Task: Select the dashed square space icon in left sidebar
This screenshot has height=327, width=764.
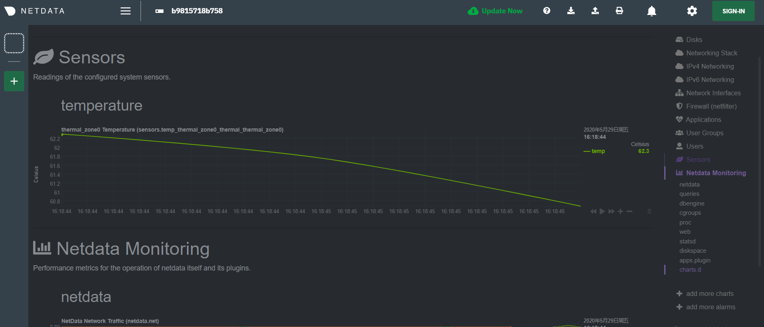Action: coord(14,43)
